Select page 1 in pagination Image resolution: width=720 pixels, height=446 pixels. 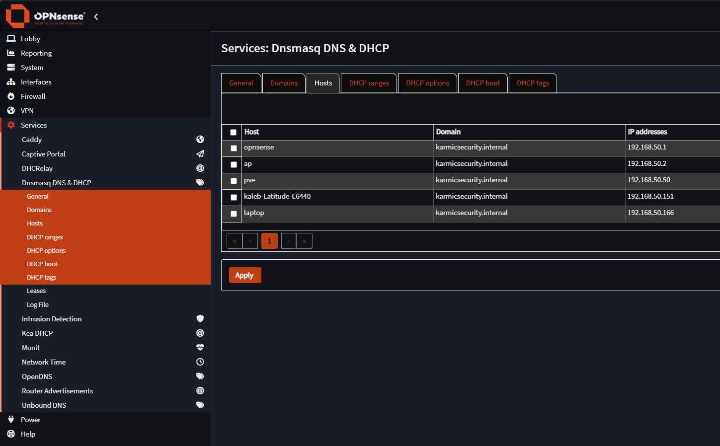[x=269, y=241]
